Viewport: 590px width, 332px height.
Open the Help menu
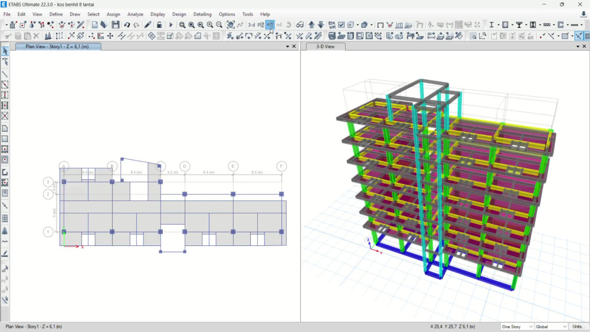coord(265,14)
